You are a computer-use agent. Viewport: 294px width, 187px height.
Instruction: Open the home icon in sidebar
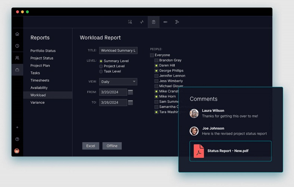pos(17,34)
